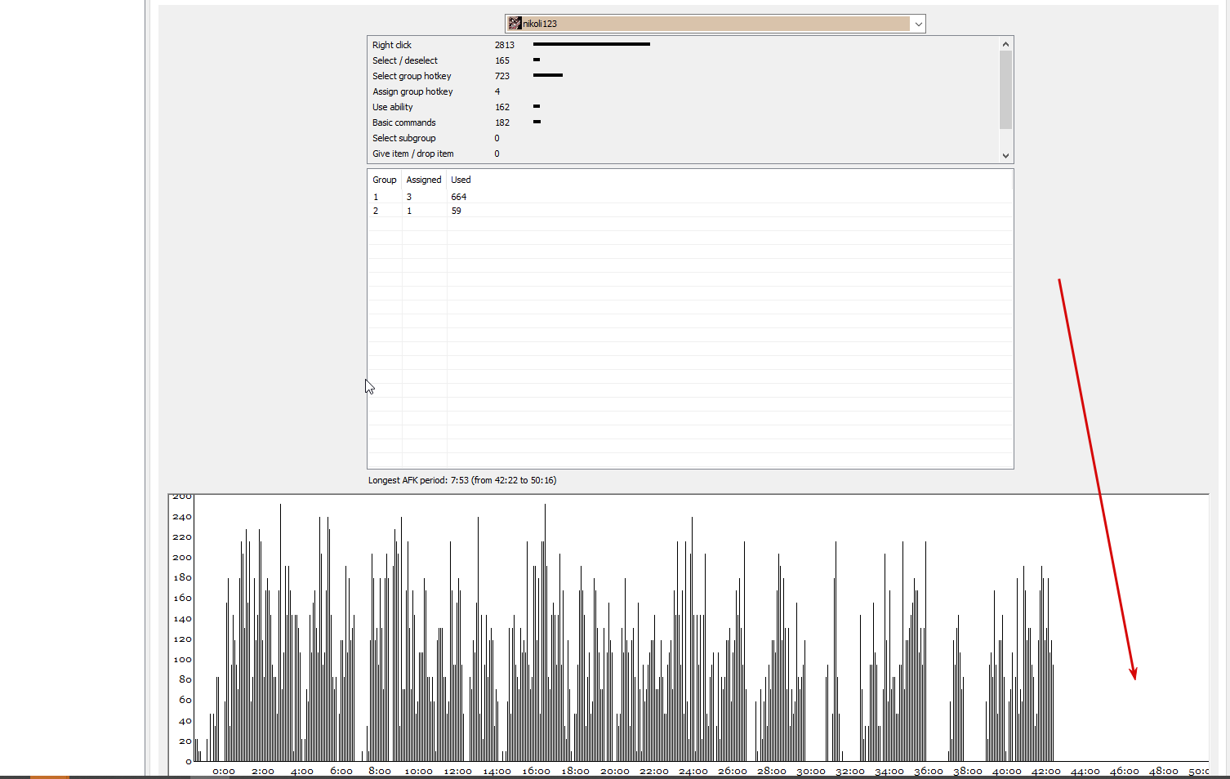The height and width of the screenshot is (779, 1230).
Task: Click the Basic commands count 182
Action: (502, 122)
